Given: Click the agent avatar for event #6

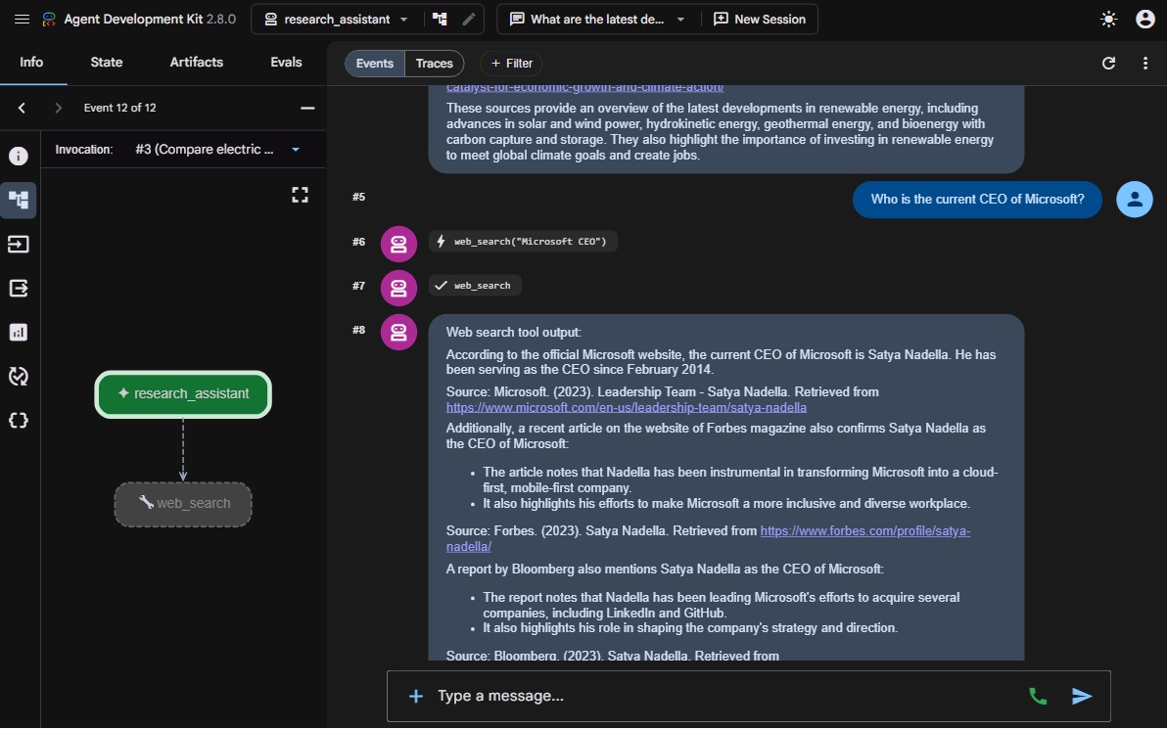Looking at the screenshot, I should click(x=398, y=244).
